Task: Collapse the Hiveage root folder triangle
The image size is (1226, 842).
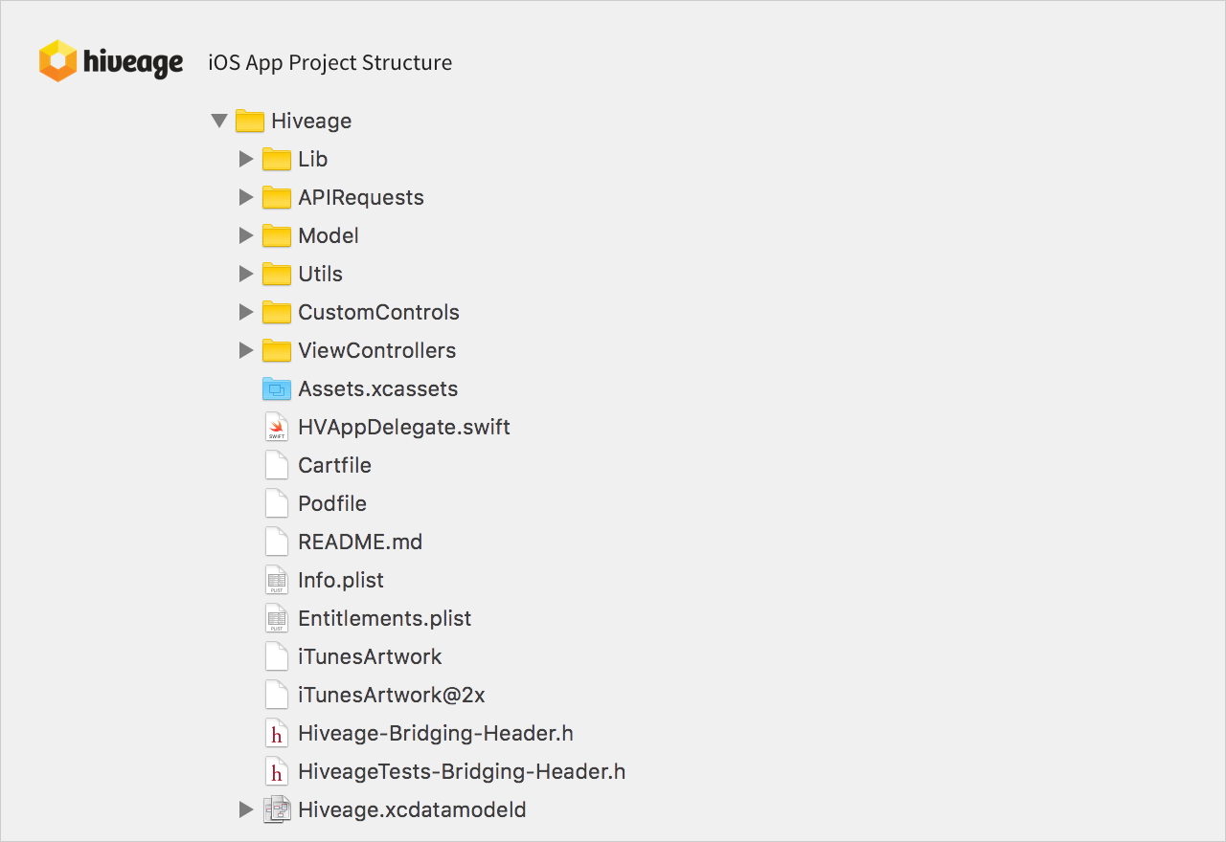Action: click(x=219, y=121)
